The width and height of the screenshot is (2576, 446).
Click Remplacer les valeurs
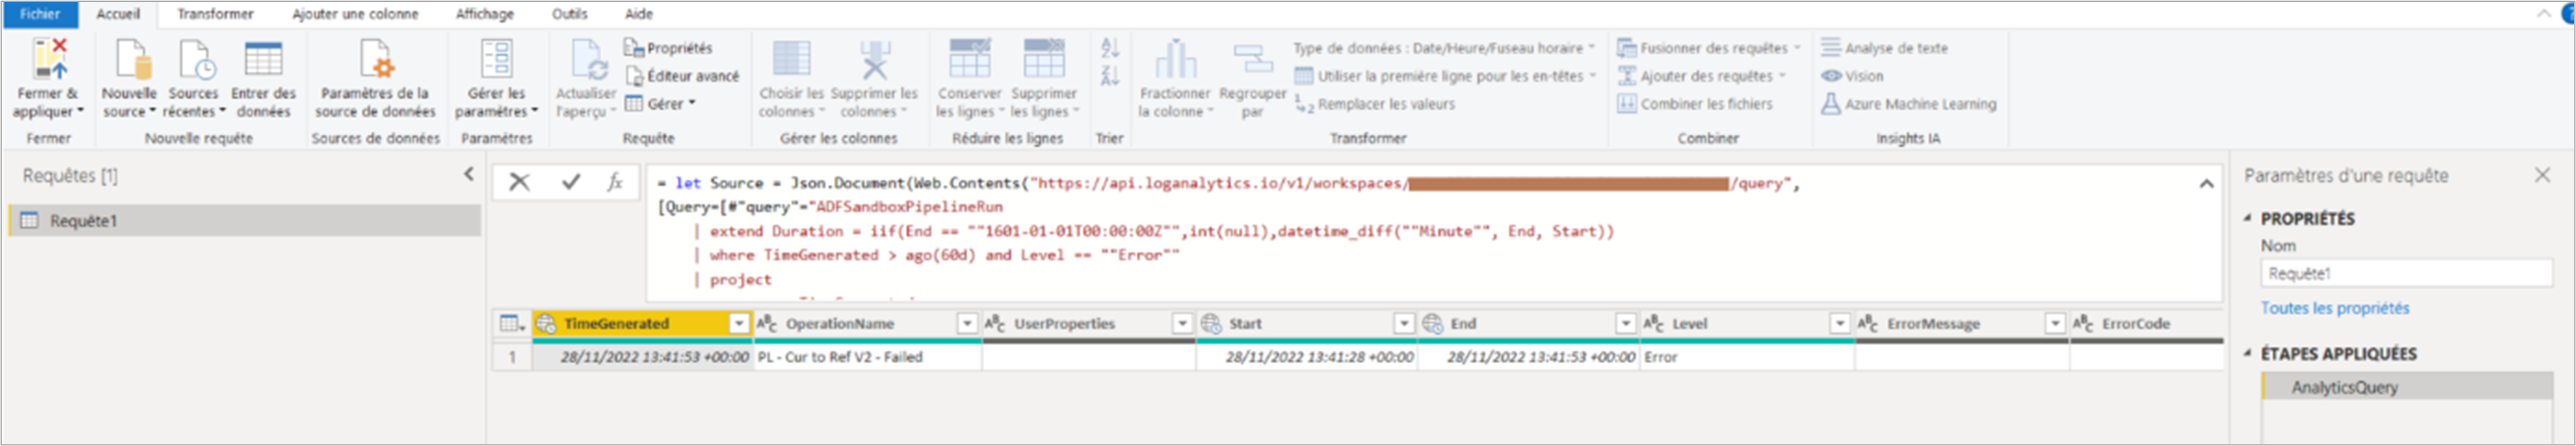click(1375, 104)
